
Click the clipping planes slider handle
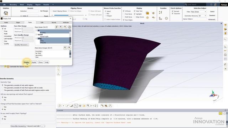(69, 15)
